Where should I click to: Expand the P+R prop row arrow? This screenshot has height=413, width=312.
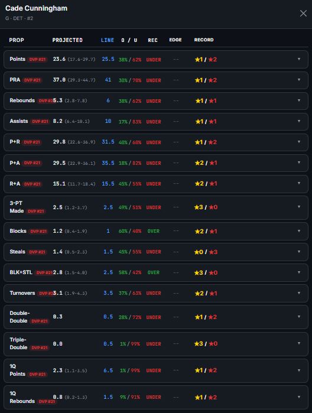coord(299,142)
